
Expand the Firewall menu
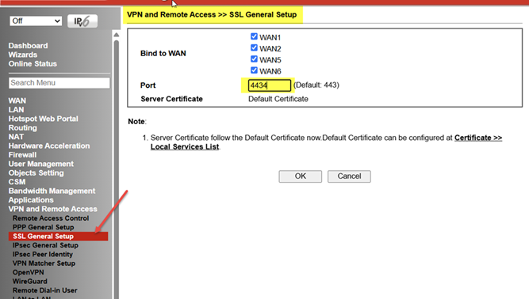tap(22, 155)
